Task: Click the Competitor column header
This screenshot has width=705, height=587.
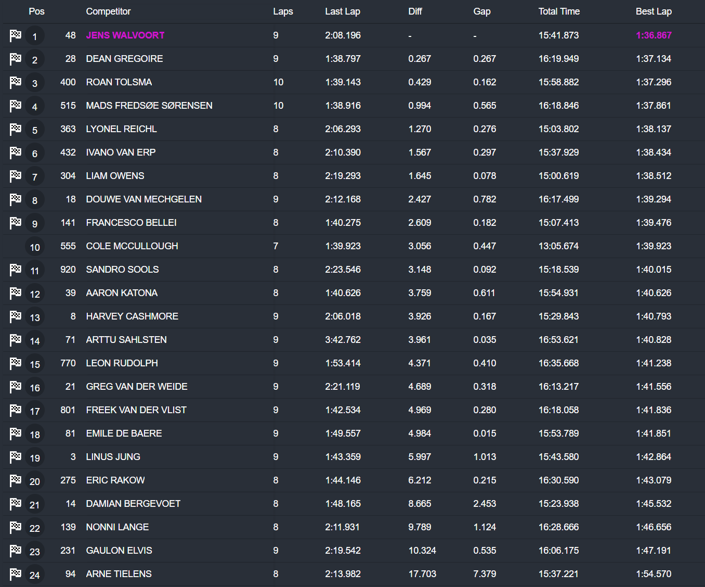Action: [108, 11]
